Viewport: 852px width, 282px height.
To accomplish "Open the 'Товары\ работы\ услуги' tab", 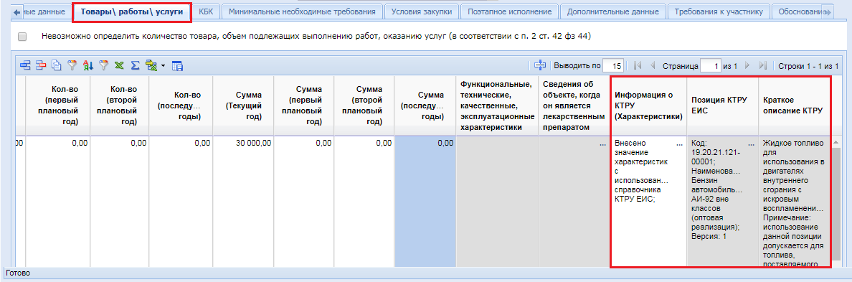I will 131,11.
